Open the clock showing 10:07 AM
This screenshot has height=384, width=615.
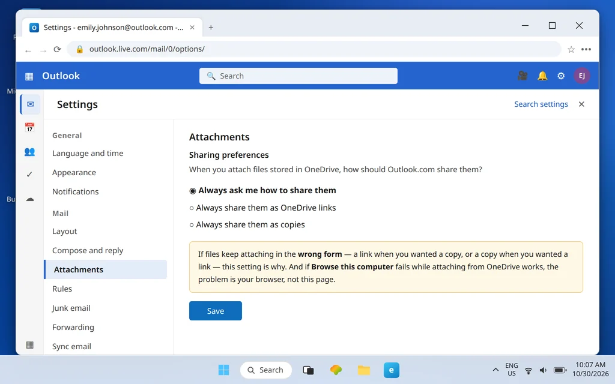pyautogui.click(x=590, y=370)
